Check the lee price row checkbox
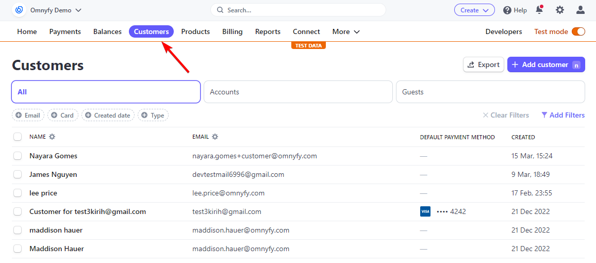Viewport: 596px width, 263px height. (x=18, y=193)
